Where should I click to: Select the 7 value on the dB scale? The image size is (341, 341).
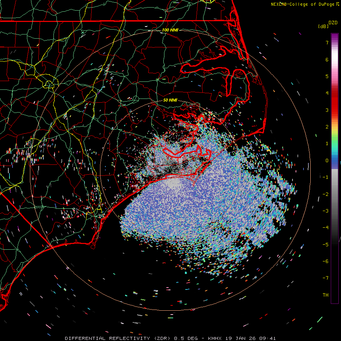[327, 42]
